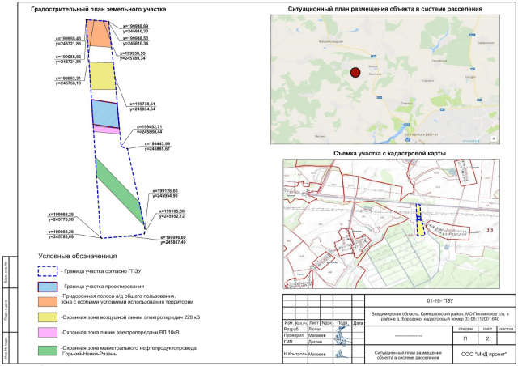
Task: Select the orange roadside strip legend swatch
Action: click(x=48, y=301)
